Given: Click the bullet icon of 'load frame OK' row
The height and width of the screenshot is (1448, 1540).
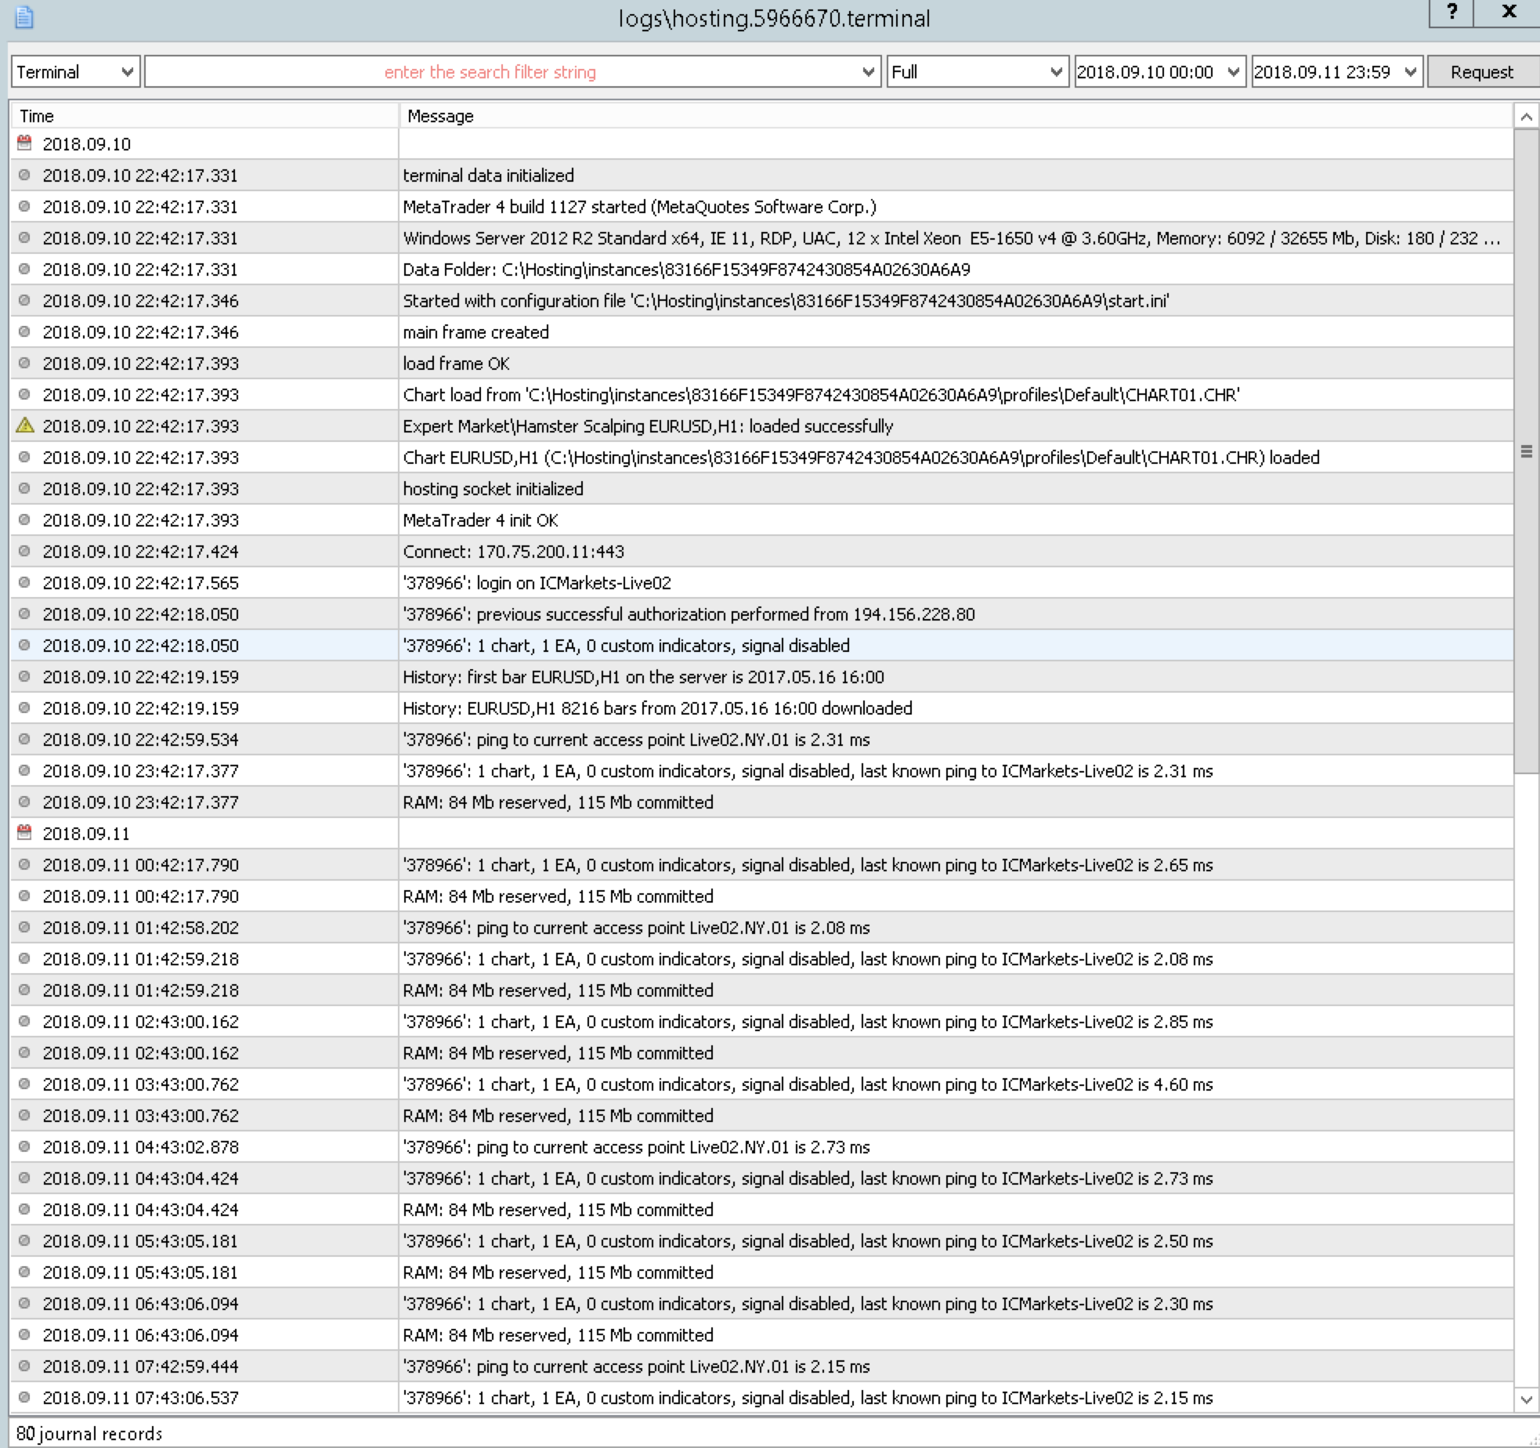Looking at the screenshot, I should 24,363.
